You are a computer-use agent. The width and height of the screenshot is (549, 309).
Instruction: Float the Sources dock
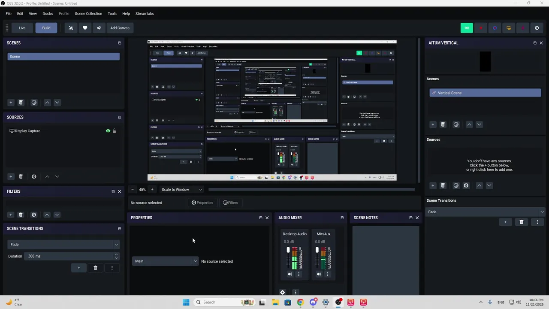pos(119,117)
